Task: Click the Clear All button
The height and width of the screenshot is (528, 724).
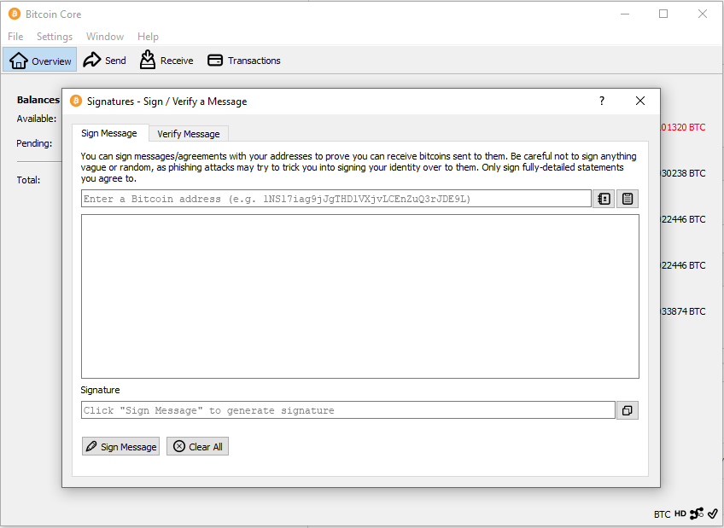Action: click(197, 446)
